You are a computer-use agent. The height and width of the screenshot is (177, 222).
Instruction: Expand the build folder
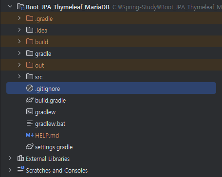[x=19, y=41]
